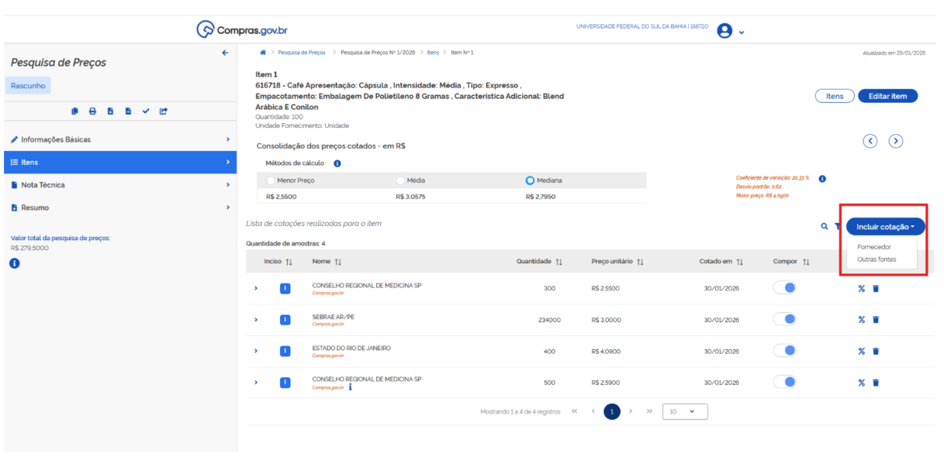Select the Menor Preço calculation method

coord(270,180)
